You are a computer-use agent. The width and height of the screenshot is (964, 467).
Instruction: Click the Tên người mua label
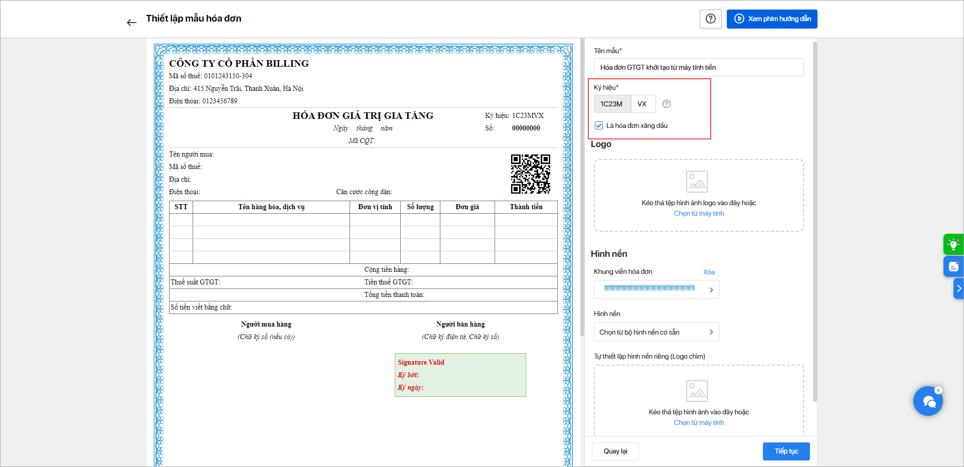coord(191,154)
